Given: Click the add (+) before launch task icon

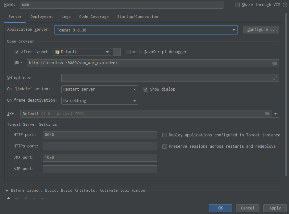Looking at the screenshot, I should 8,198.
